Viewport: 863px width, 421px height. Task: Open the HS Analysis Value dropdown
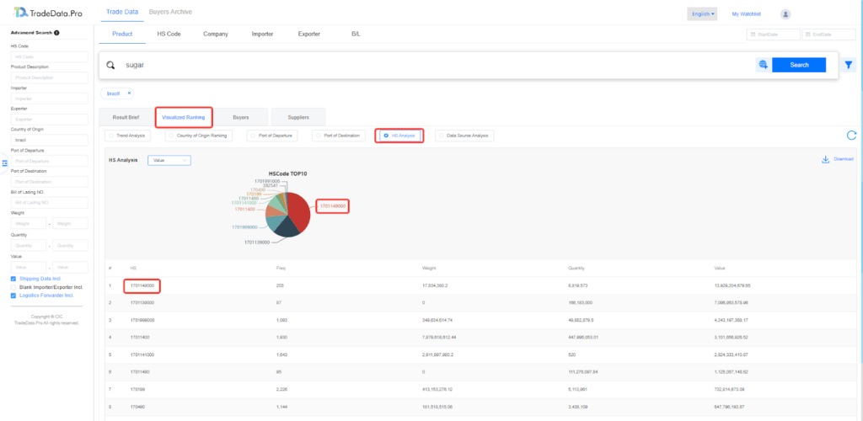coord(169,160)
